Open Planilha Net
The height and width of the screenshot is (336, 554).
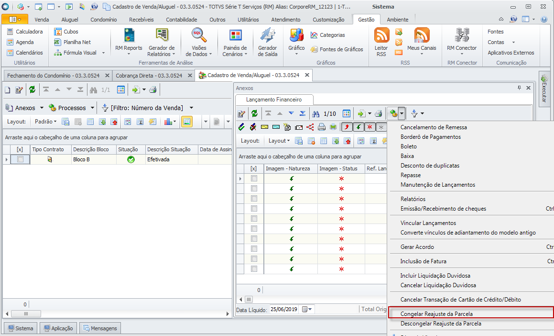coord(73,42)
